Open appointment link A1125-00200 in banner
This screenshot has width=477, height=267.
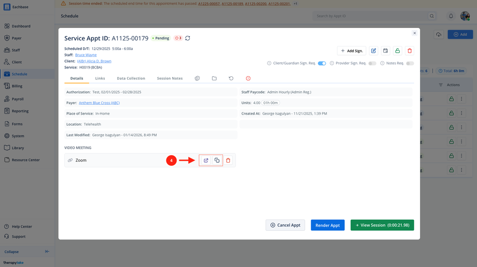pyautogui.click(x=256, y=4)
